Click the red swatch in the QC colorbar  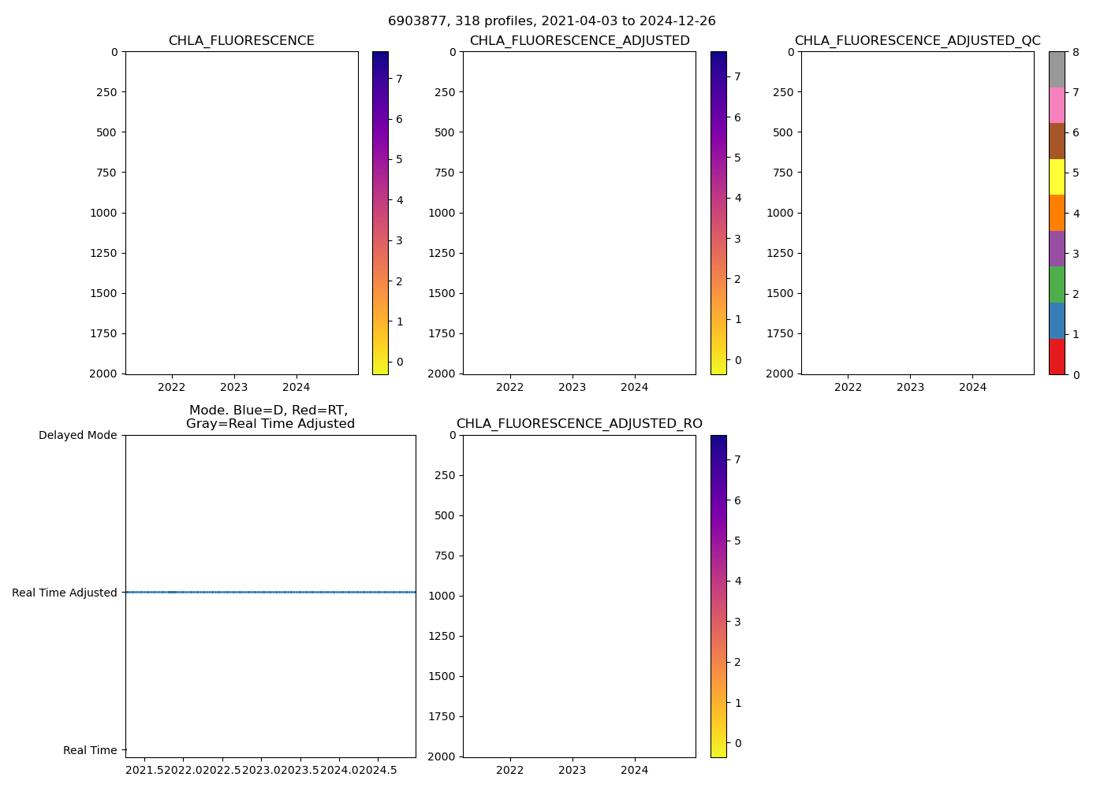point(1057,356)
